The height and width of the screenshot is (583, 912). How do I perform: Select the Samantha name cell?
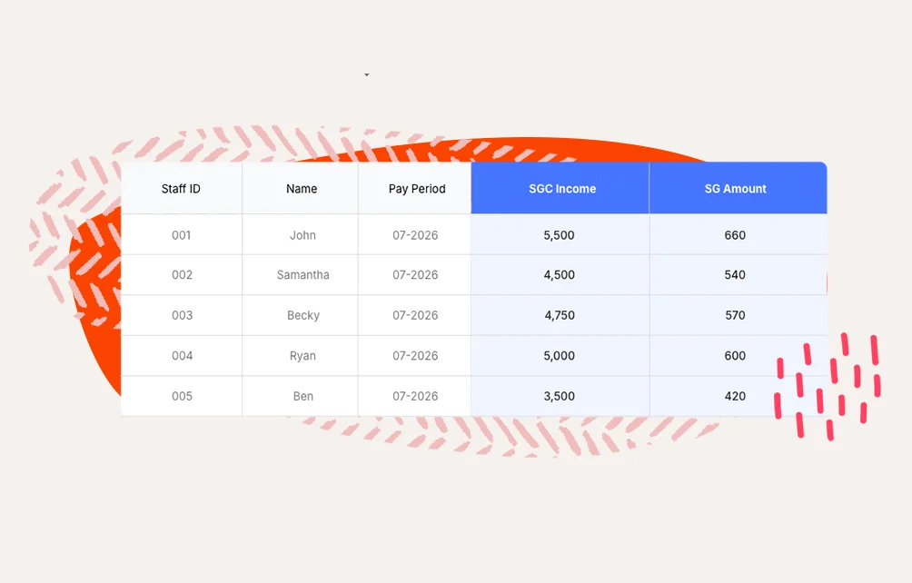point(302,275)
